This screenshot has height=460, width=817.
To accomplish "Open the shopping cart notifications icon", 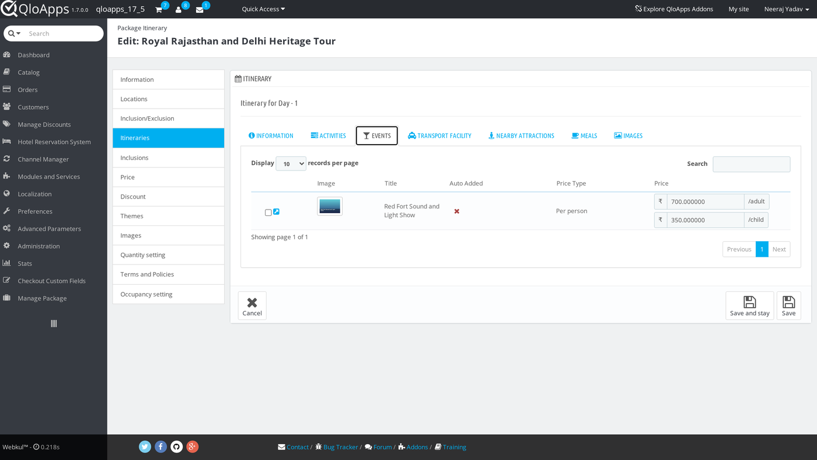I will pyautogui.click(x=159, y=9).
